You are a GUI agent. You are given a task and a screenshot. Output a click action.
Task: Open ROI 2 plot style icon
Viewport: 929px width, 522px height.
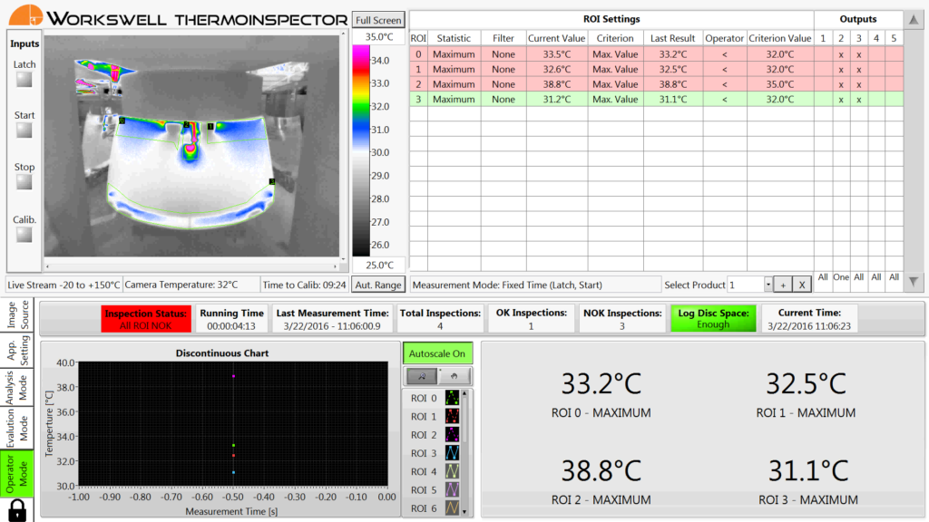tap(452, 435)
